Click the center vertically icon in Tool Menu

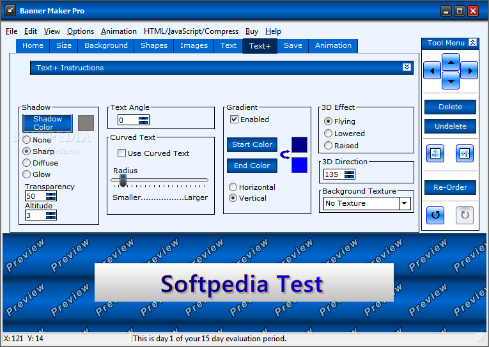435,153
